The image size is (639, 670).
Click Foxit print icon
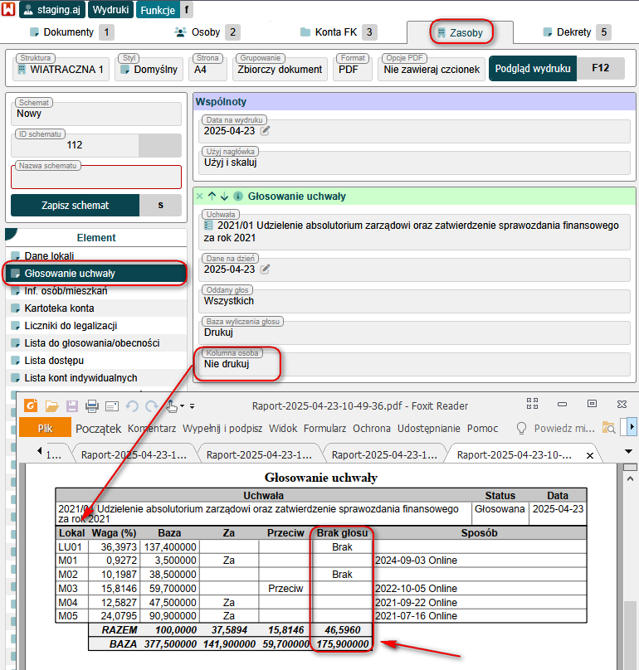coord(92,406)
